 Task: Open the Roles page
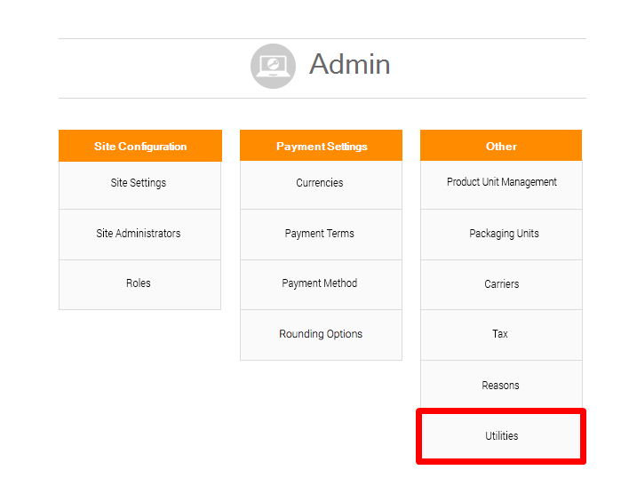tap(139, 283)
